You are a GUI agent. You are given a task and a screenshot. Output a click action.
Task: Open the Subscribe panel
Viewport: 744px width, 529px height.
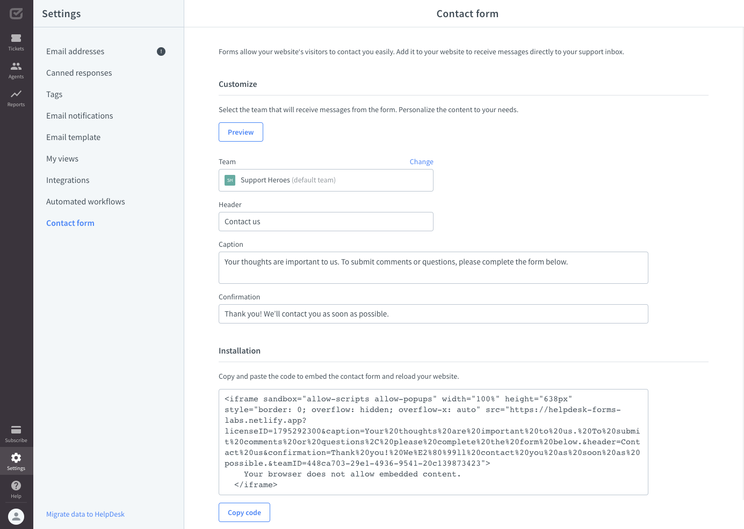click(16, 432)
